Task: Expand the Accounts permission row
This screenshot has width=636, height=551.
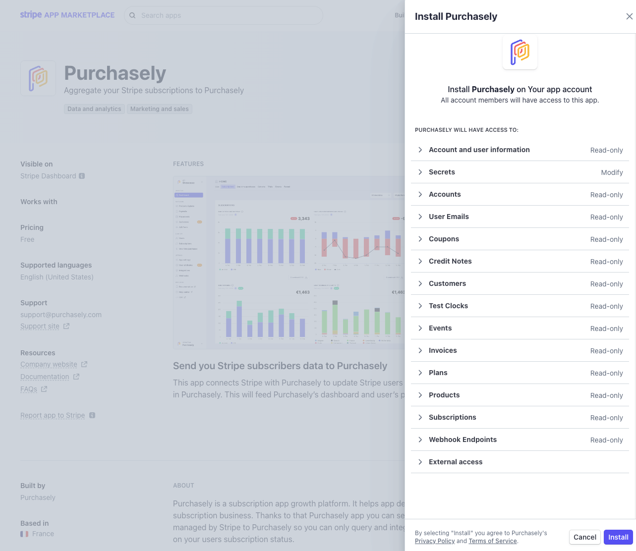Action: pos(520,194)
